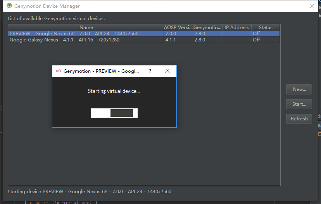Click the Android Studio icon in title bar
Viewport: 321px width, 204px height.
[9, 6]
